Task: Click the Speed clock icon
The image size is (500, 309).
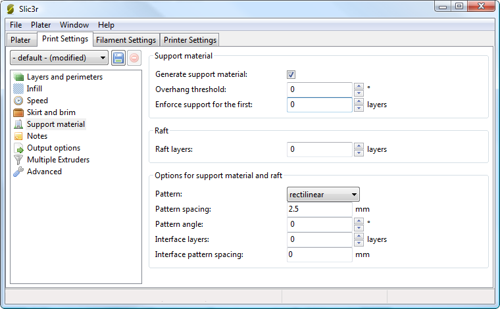Action: (x=18, y=101)
